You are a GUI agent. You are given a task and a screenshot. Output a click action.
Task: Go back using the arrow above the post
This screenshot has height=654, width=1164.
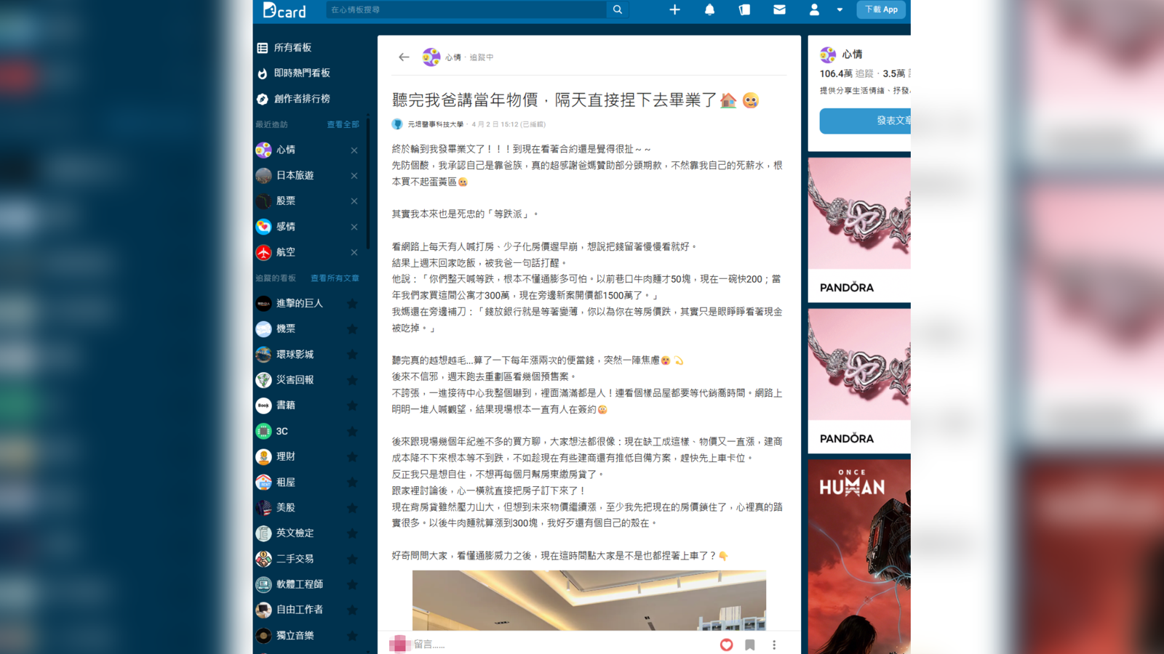(x=404, y=57)
